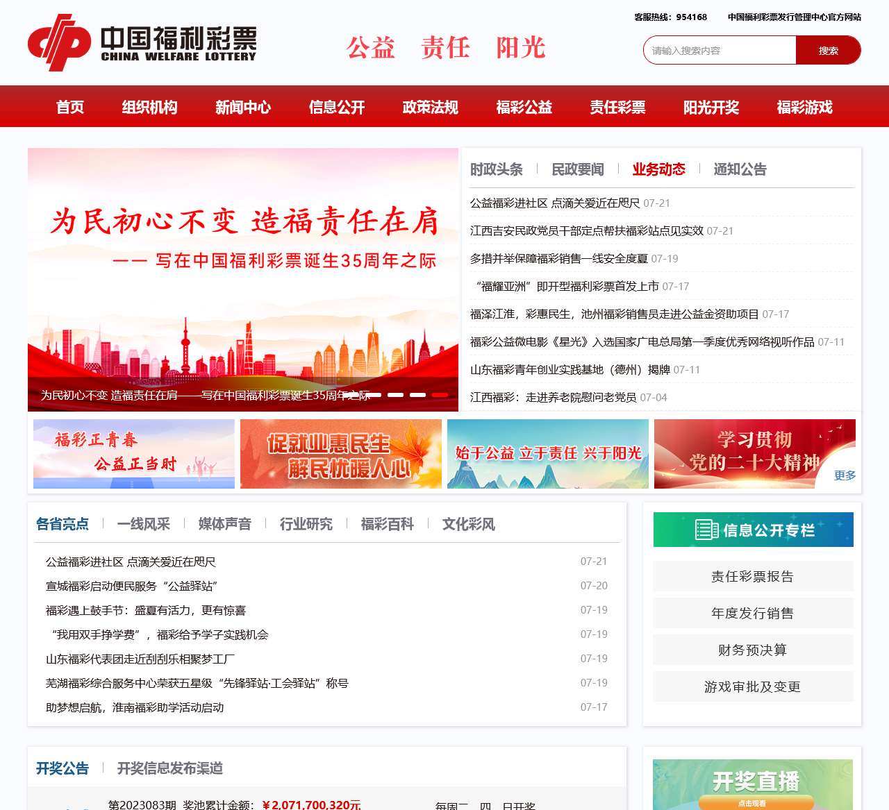
Task: Open the 福彩正青春 公益正当时 banner
Action: coord(134,454)
